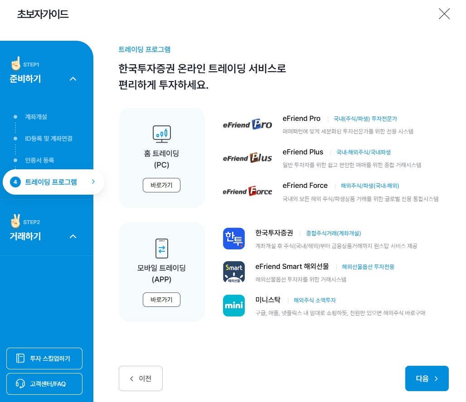This screenshot has height=402, width=466.
Task: Click the 트레이딩 프로그램 heading label
Action: (145, 49)
